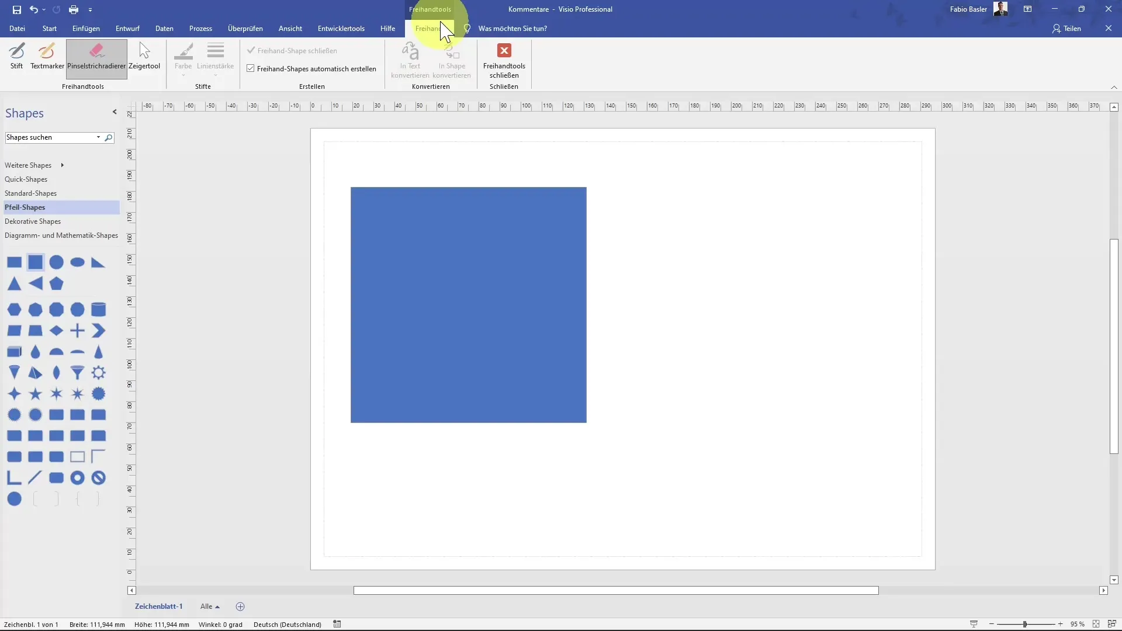Open the Überprüfen tab
Screen dimensions: 1122x631
[245, 28]
